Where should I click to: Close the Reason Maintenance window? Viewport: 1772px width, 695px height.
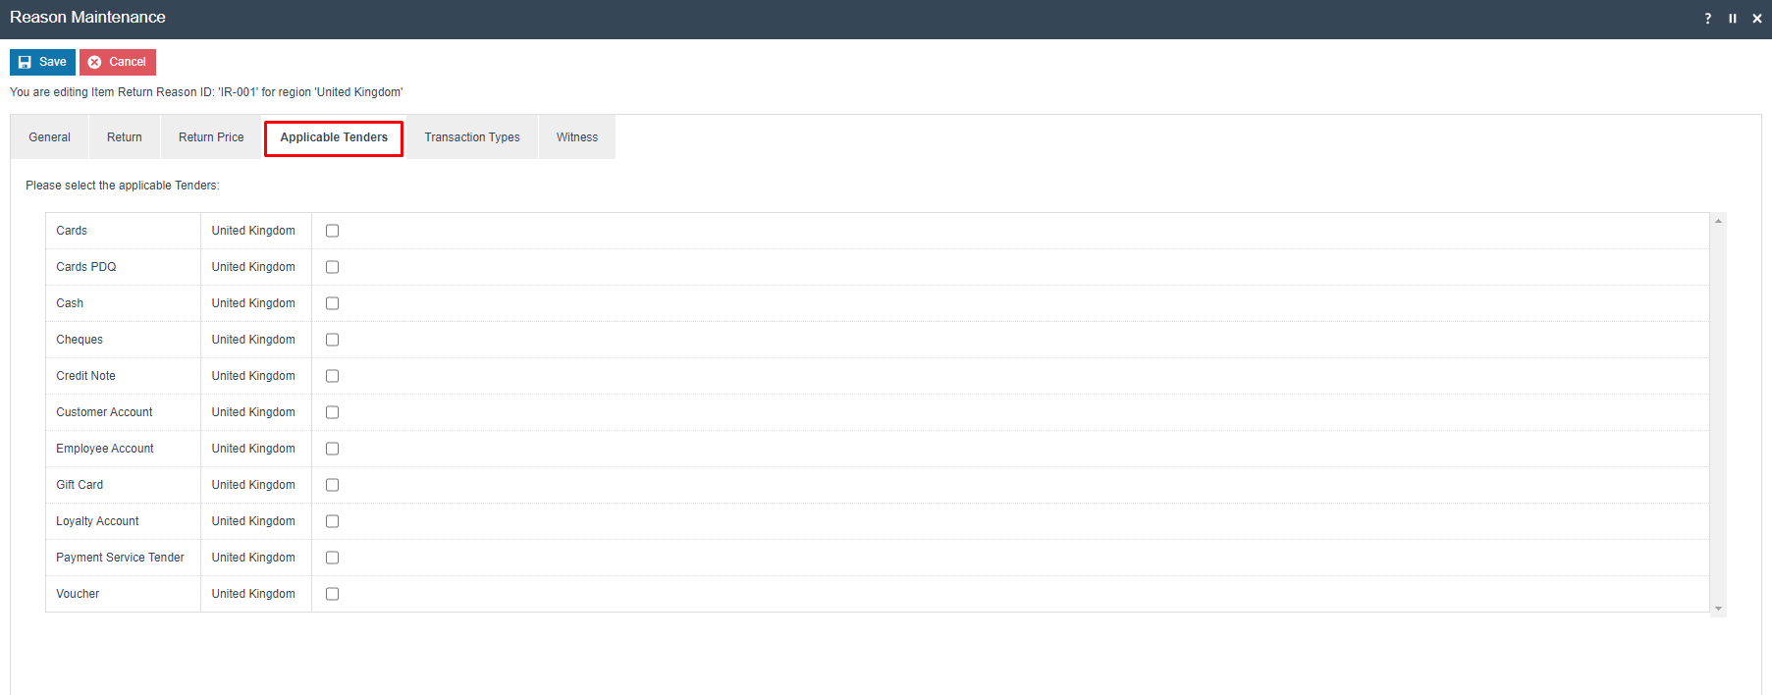point(1757,19)
